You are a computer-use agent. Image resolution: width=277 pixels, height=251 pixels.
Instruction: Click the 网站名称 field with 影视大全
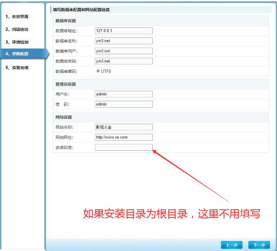tap(124, 127)
